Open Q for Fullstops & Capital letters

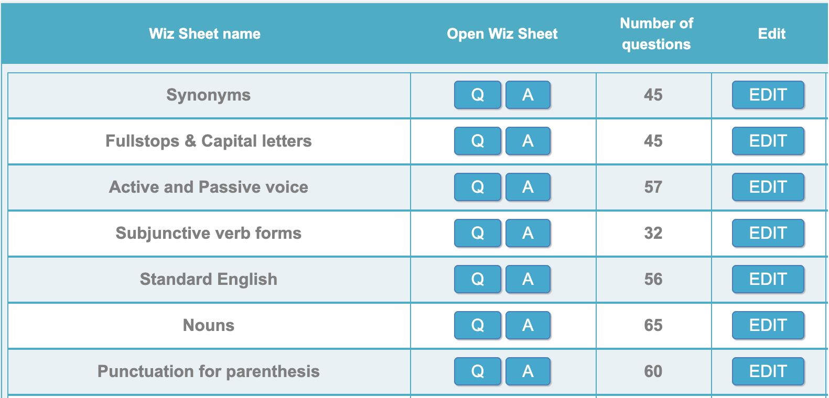pos(478,141)
